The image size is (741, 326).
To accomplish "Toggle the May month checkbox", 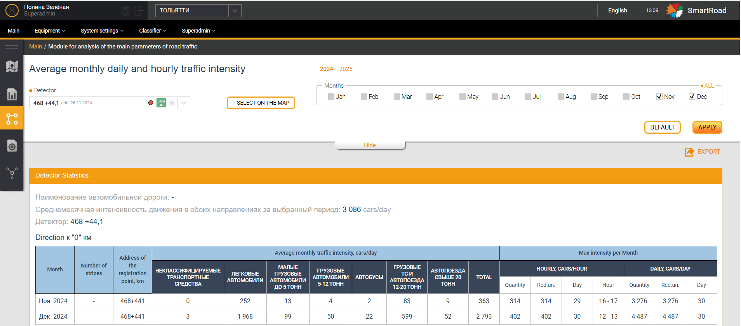I will (x=463, y=97).
